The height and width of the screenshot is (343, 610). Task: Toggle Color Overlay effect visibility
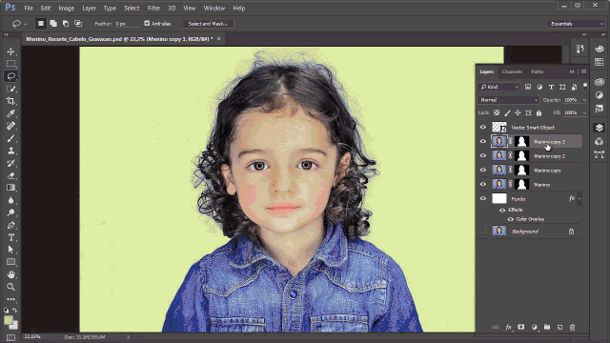pyautogui.click(x=511, y=219)
